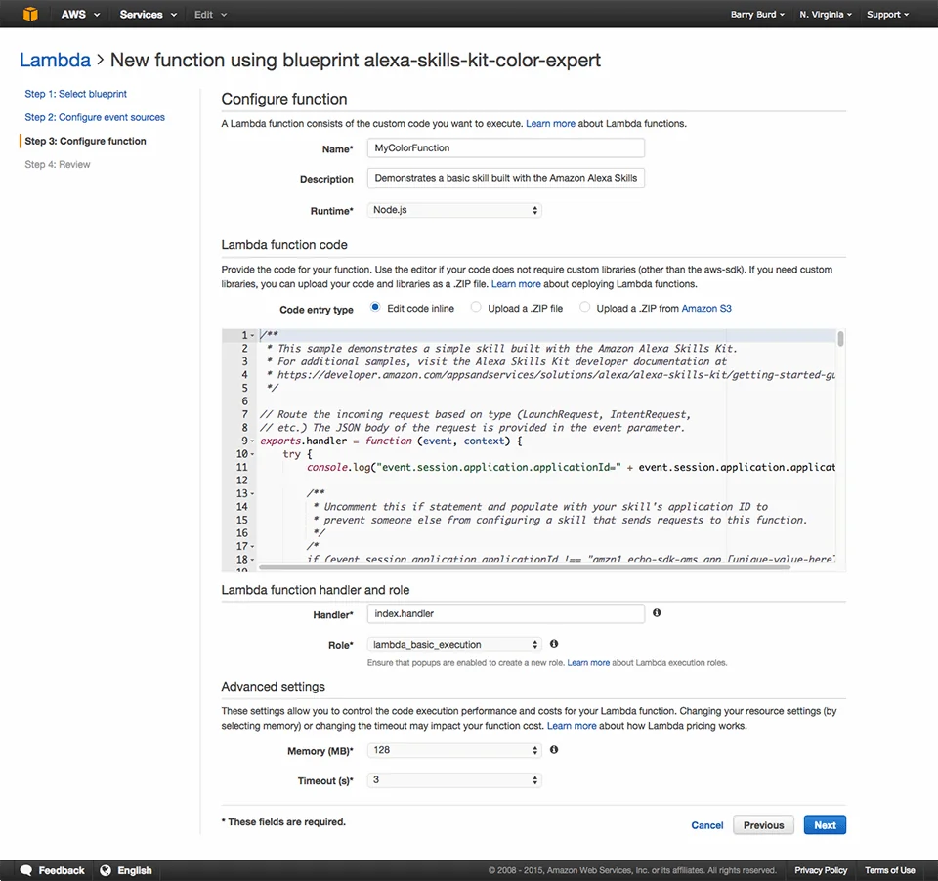
Task: Open Barry Burd account menu
Action: 756,15
